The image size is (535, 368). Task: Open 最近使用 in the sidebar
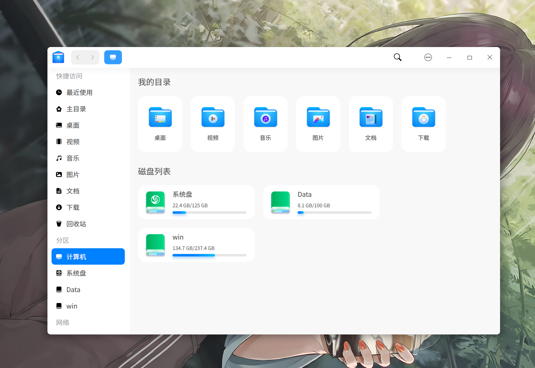pos(88,92)
